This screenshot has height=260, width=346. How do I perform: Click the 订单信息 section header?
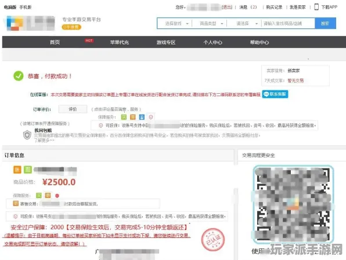[15, 155]
